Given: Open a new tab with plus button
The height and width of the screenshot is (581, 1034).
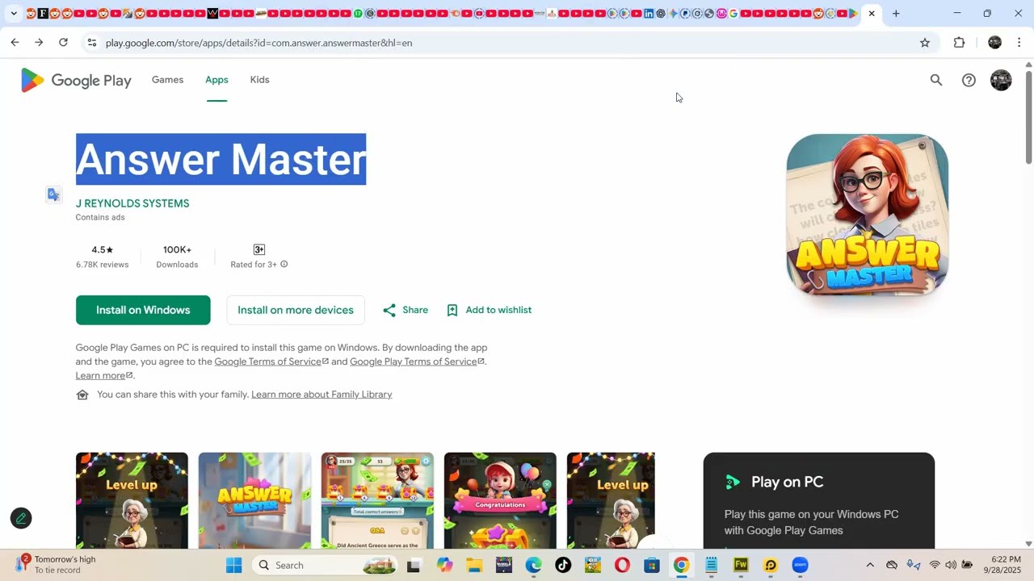Looking at the screenshot, I should [x=896, y=14].
